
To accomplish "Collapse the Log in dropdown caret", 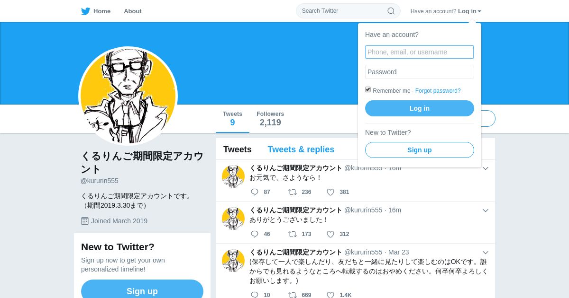I will (x=479, y=11).
